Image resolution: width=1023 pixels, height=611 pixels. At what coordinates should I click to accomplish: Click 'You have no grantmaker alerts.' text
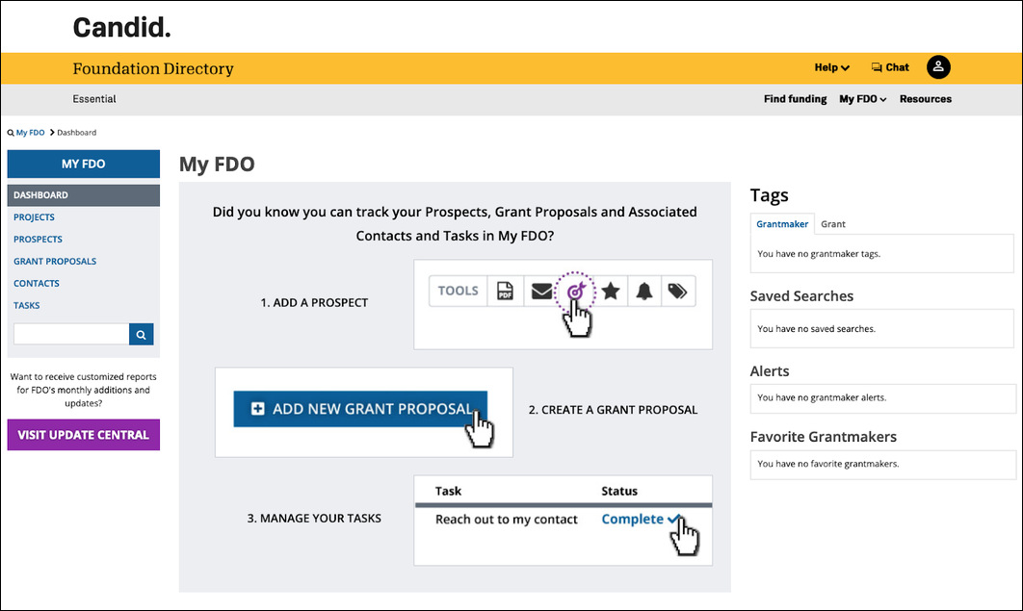click(x=822, y=398)
